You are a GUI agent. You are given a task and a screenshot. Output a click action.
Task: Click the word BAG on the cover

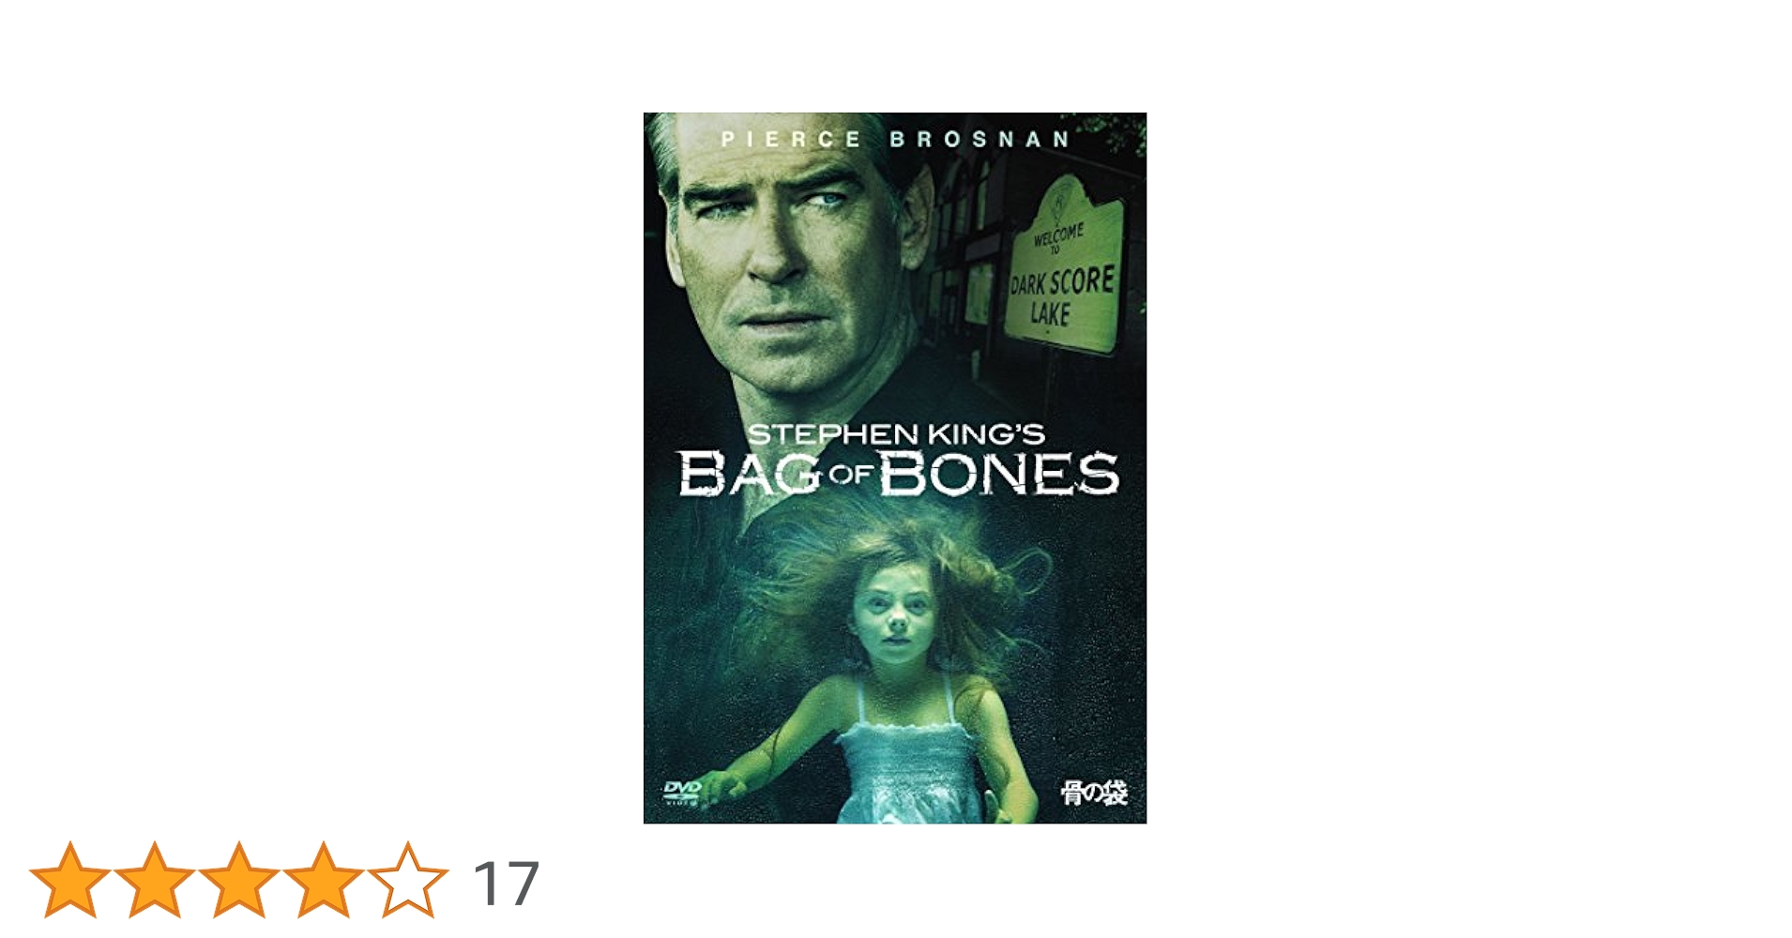[x=751, y=474]
